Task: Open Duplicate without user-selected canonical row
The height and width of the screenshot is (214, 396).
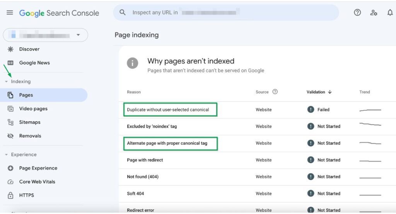Action: (x=168, y=110)
